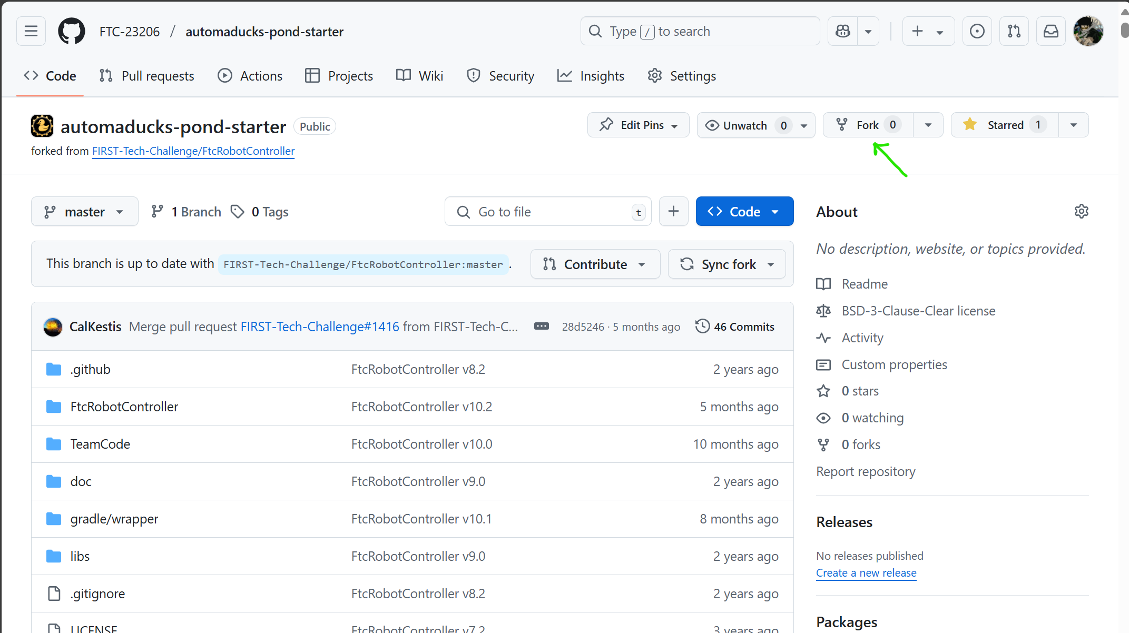Open the libs folder

point(80,557)
